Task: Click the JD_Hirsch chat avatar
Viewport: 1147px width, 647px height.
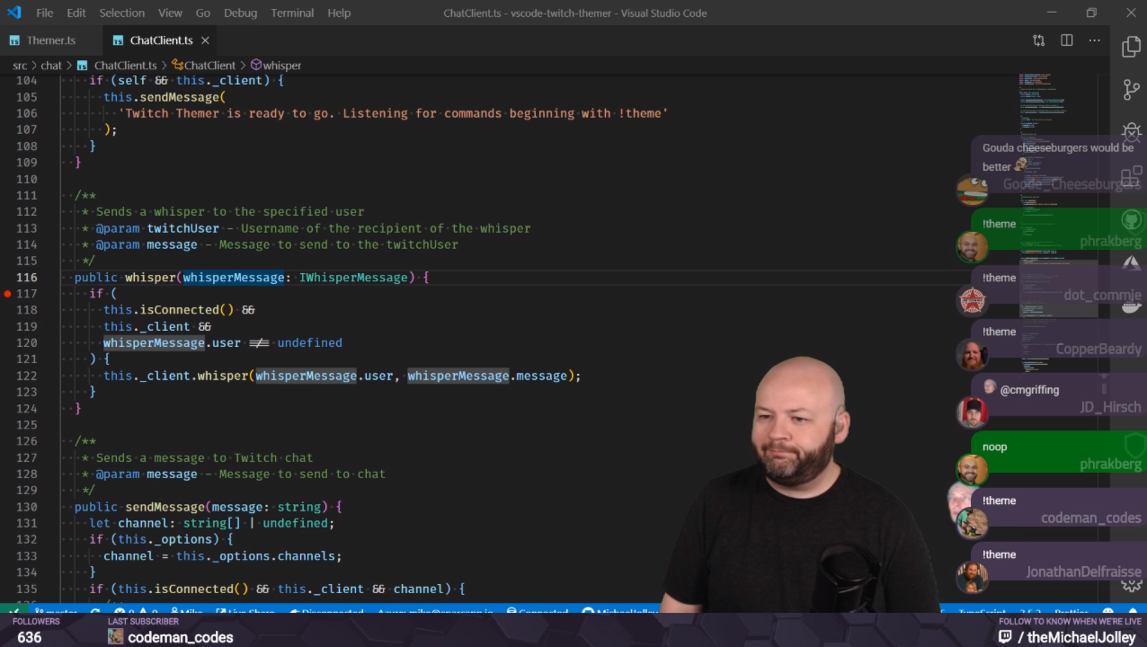Action: point(972,412)
